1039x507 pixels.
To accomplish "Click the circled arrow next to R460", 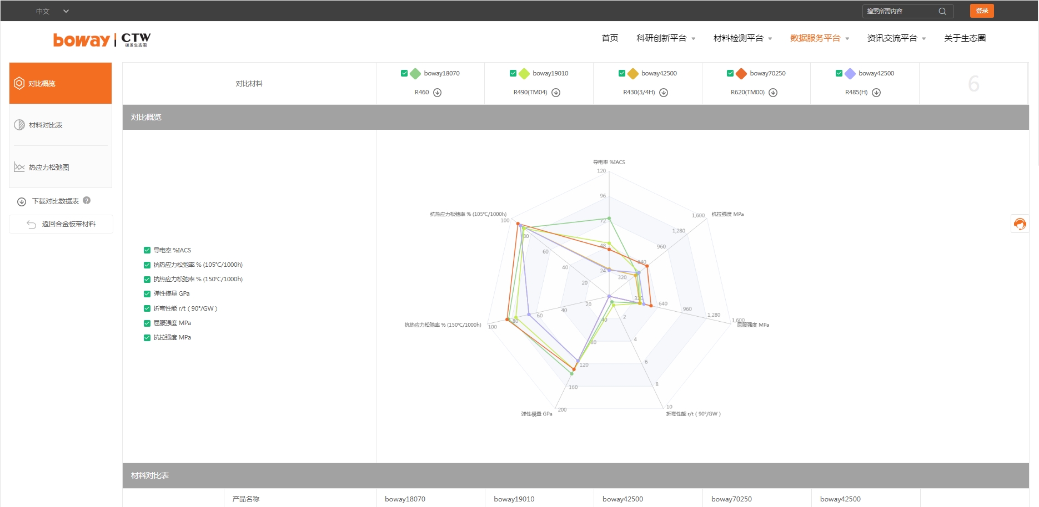I will 438,93.
